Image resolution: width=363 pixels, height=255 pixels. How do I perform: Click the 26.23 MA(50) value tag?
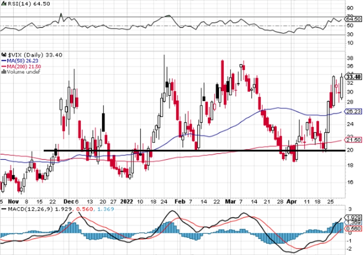tap(353, 112)
